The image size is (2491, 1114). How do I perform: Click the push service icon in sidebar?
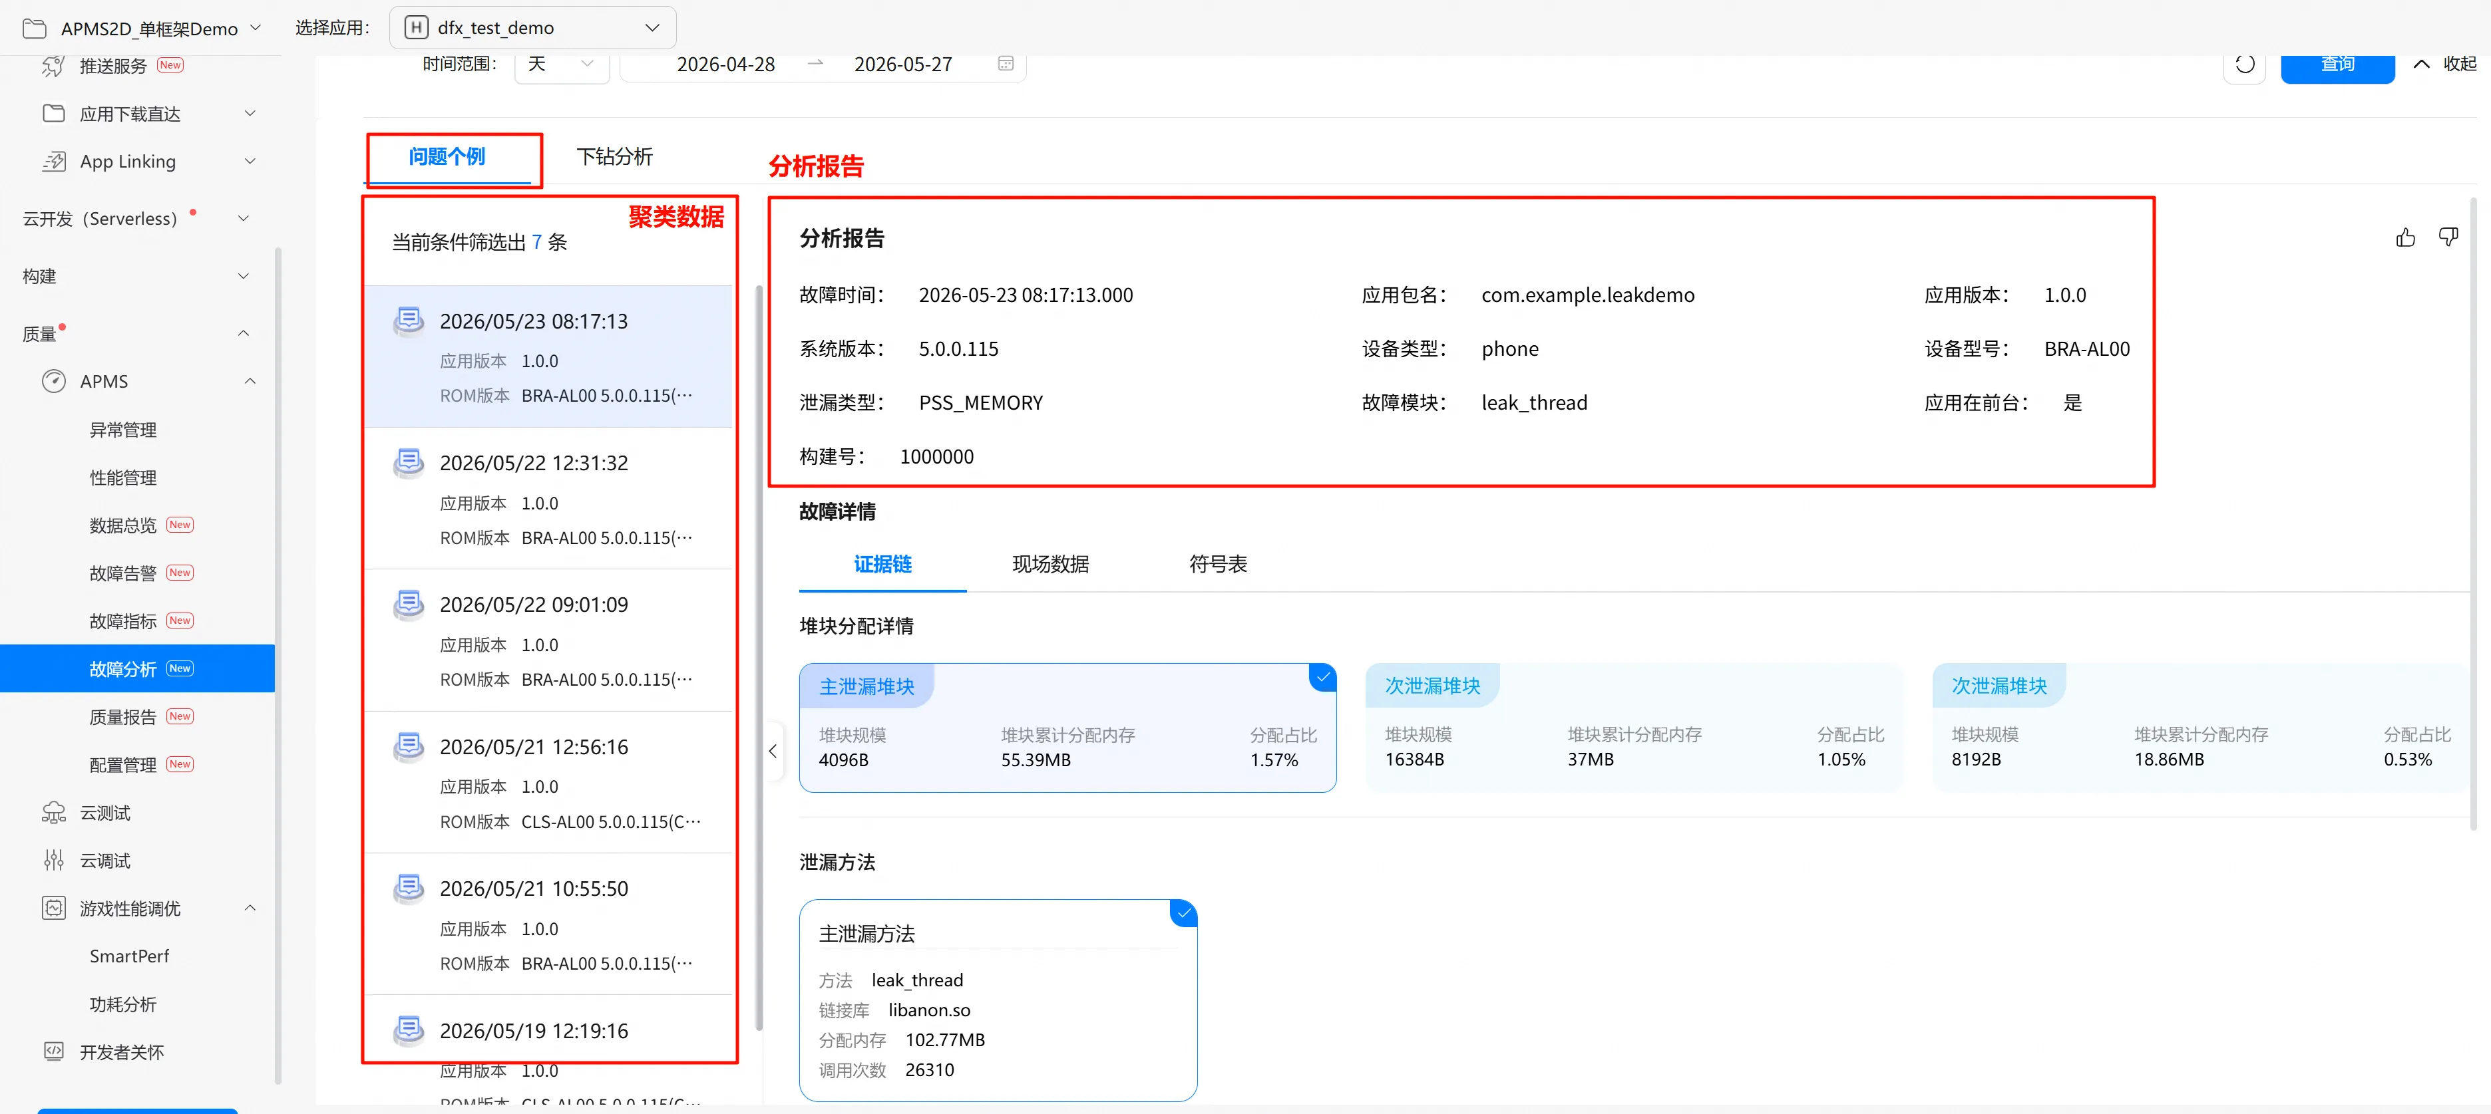pos(54,66)
